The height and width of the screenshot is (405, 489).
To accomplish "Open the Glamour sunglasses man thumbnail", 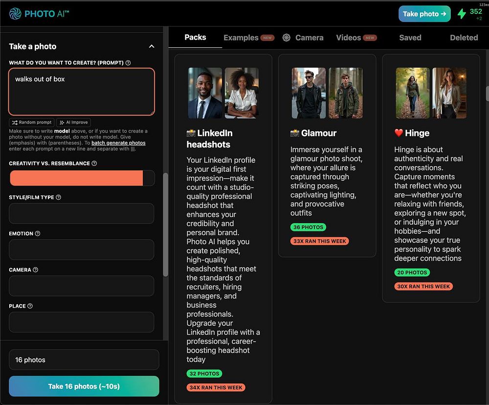I will (309, 93).
